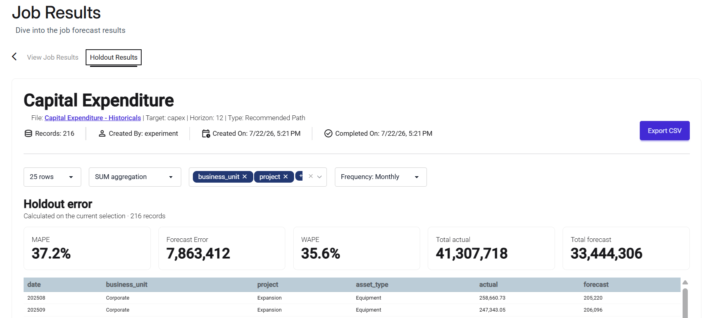The height and width of the screenshot is (318, 703).
Task: Click the Records database icon
Action: click(x=28, y=133)
